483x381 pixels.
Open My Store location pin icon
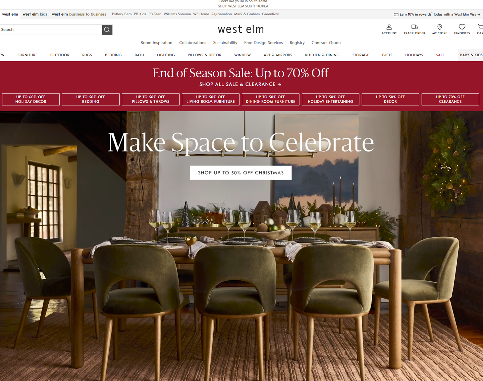click(x=440, y=27)
